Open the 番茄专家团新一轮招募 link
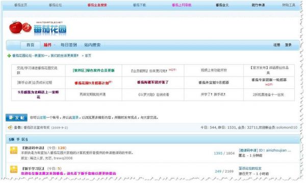 pyautogui.click(x=269, y=80)
